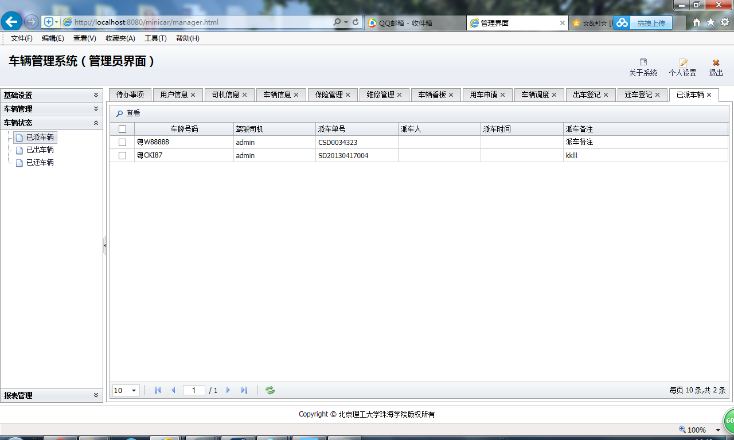Check the row checkbox for 粤W88888
The width and height of the screenshot is (734, 440).
point(122,142)
